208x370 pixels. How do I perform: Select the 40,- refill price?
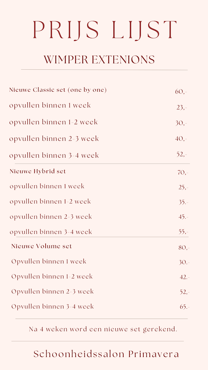(181, 139)
